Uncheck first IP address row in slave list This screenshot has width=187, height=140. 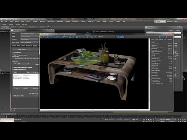14,77
